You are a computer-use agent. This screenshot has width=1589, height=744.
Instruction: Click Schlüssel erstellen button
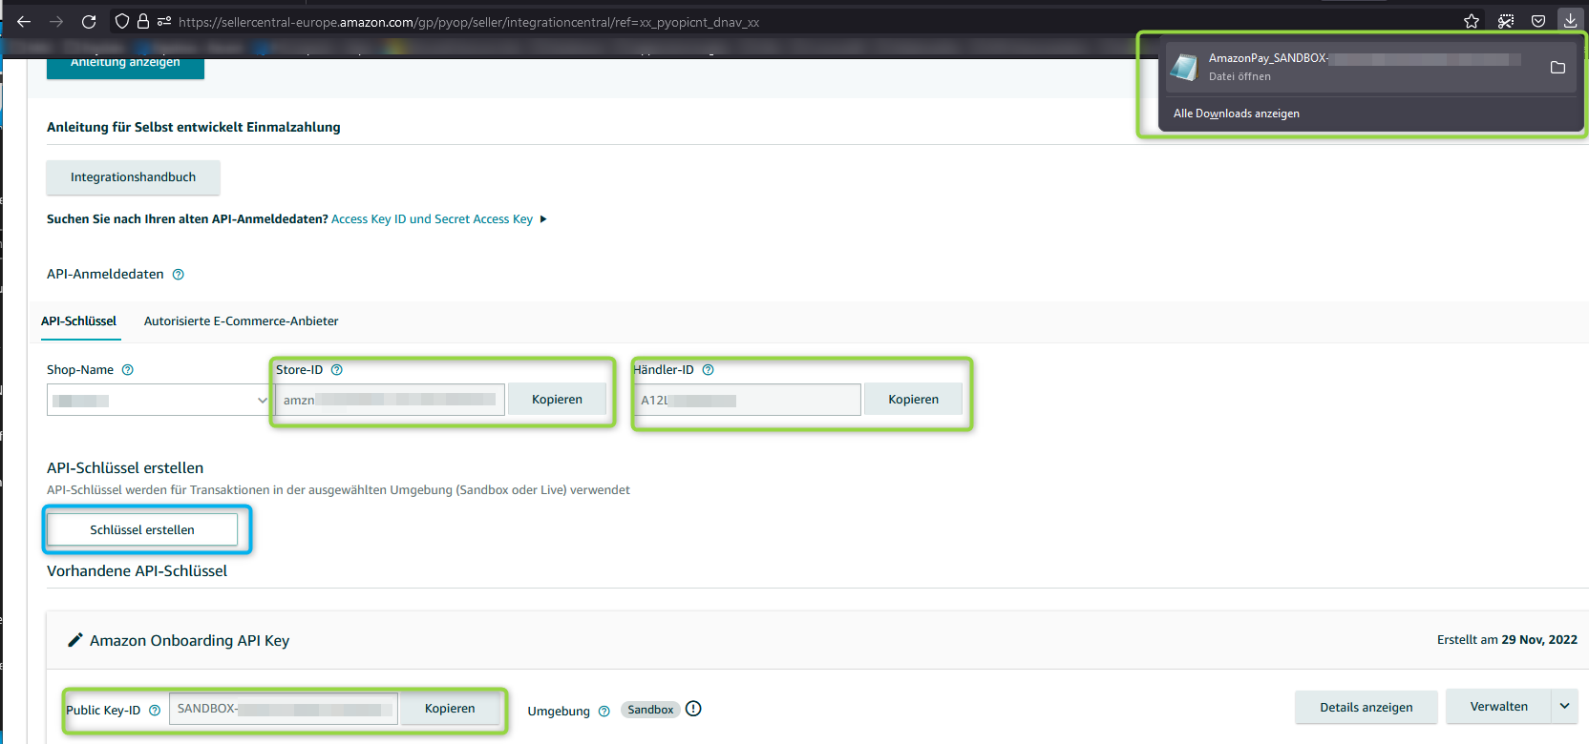142,530
